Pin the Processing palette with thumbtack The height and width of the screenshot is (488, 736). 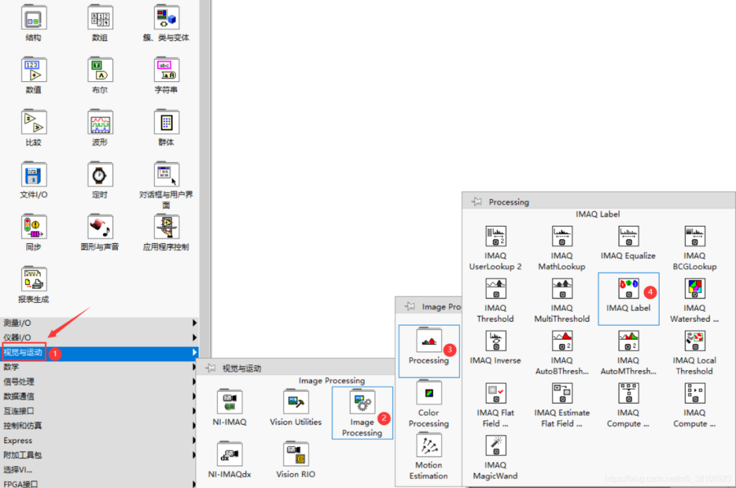click(476, 202)
